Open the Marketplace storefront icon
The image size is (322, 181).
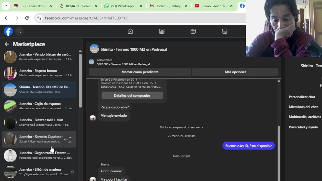pyautogui.click(x=225, y=31)
